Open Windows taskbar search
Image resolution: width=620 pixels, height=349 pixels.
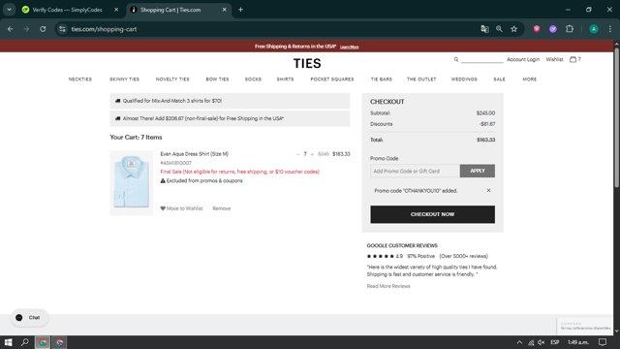(x=25, y=342)
